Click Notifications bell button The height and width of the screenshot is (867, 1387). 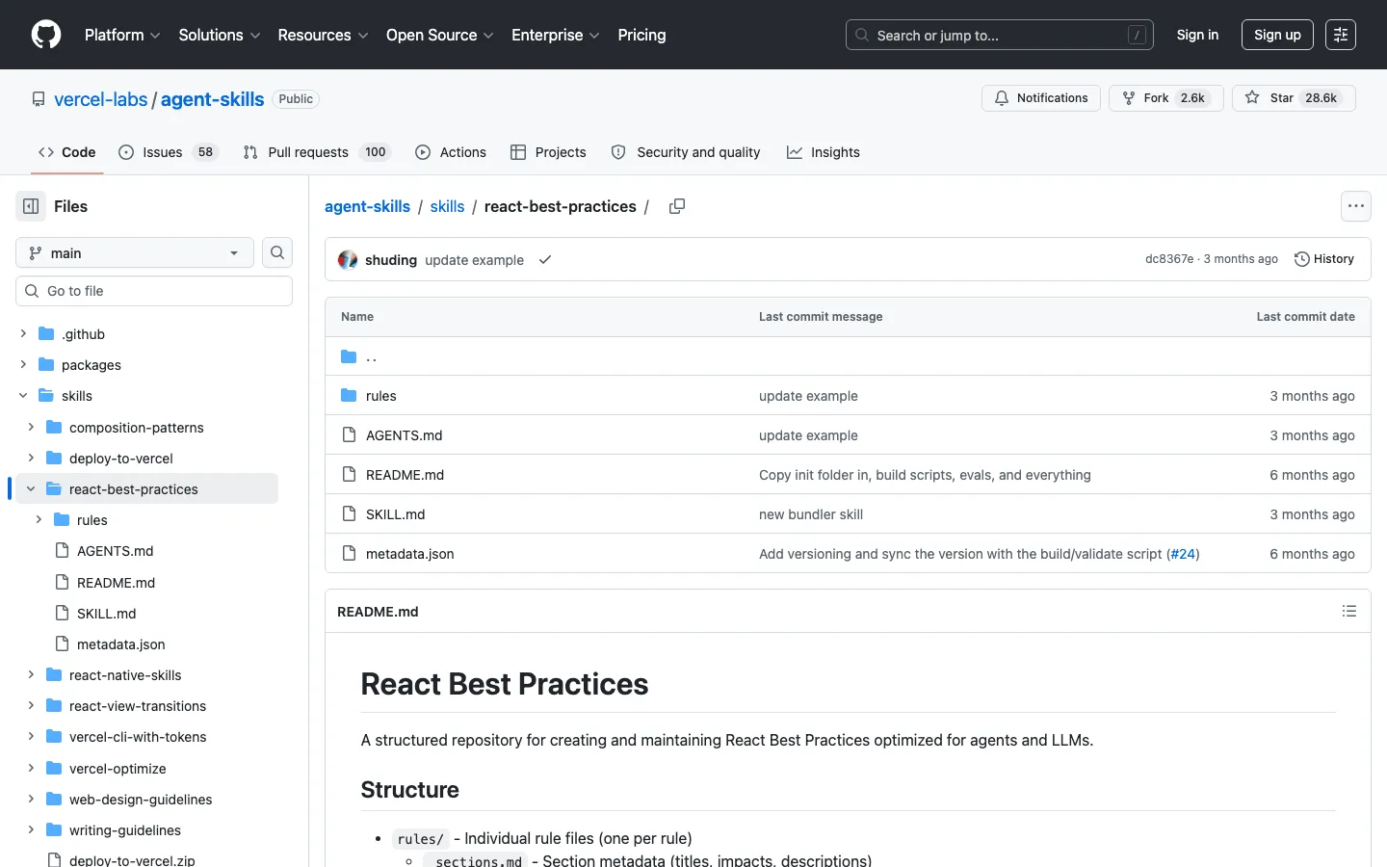click(1040, 98)
